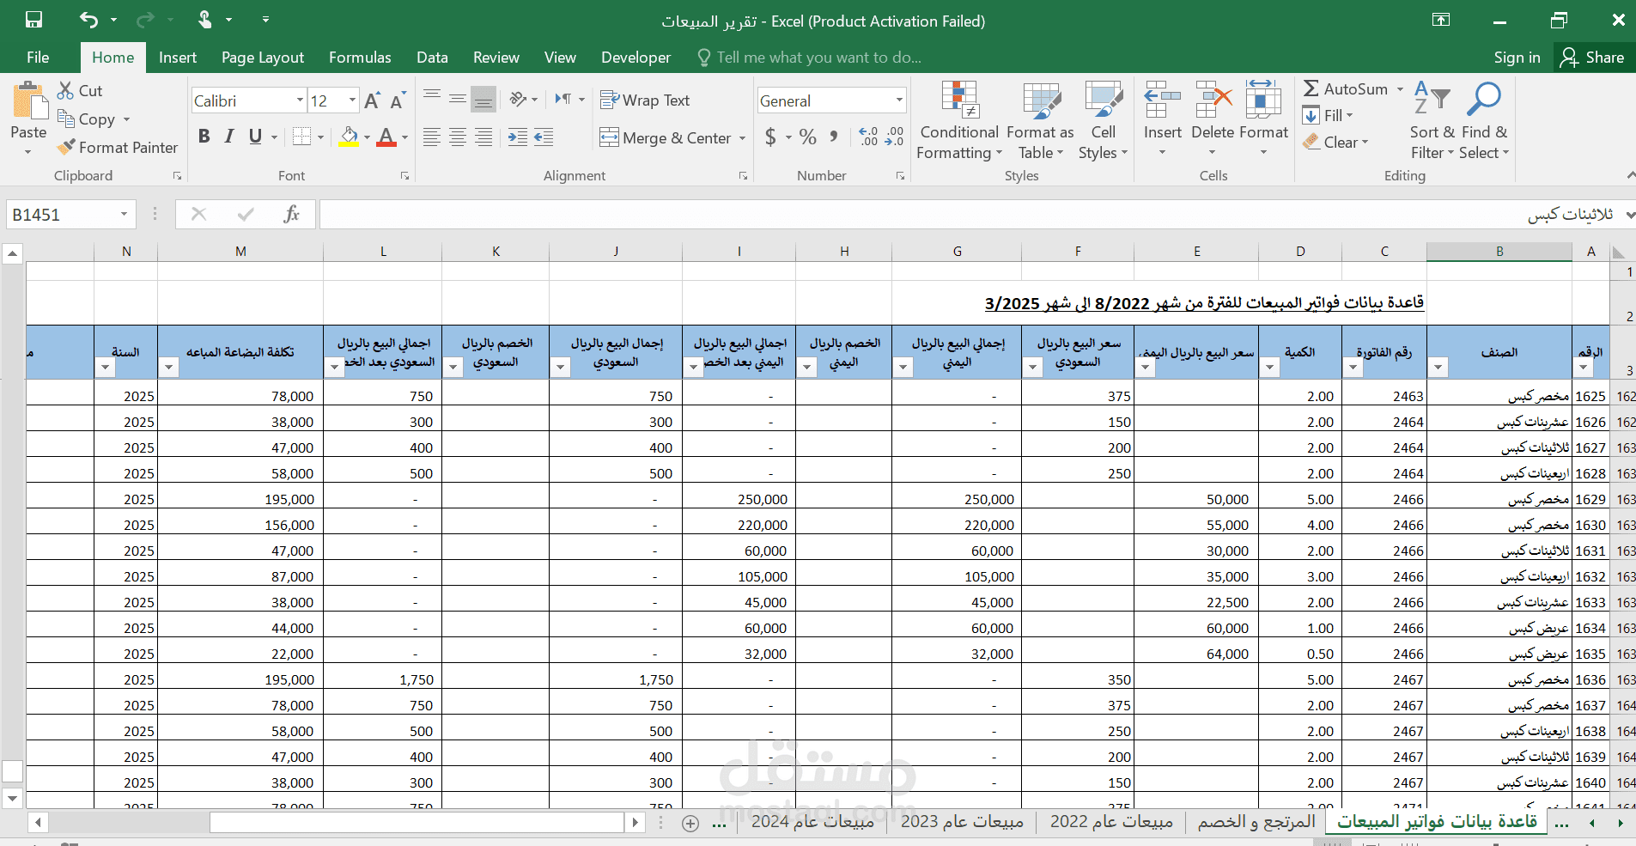Click the Undo arrow icon
The height and width of the screenshot is (846, 1636).
coord(88,20)
